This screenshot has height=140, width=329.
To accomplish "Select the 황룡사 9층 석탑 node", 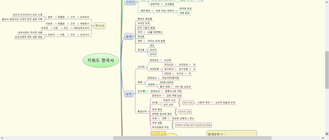I will point(173,92).
